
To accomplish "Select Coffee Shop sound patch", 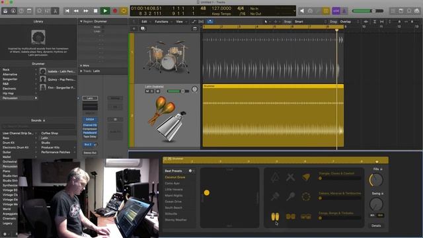I will tap(50, 134).
